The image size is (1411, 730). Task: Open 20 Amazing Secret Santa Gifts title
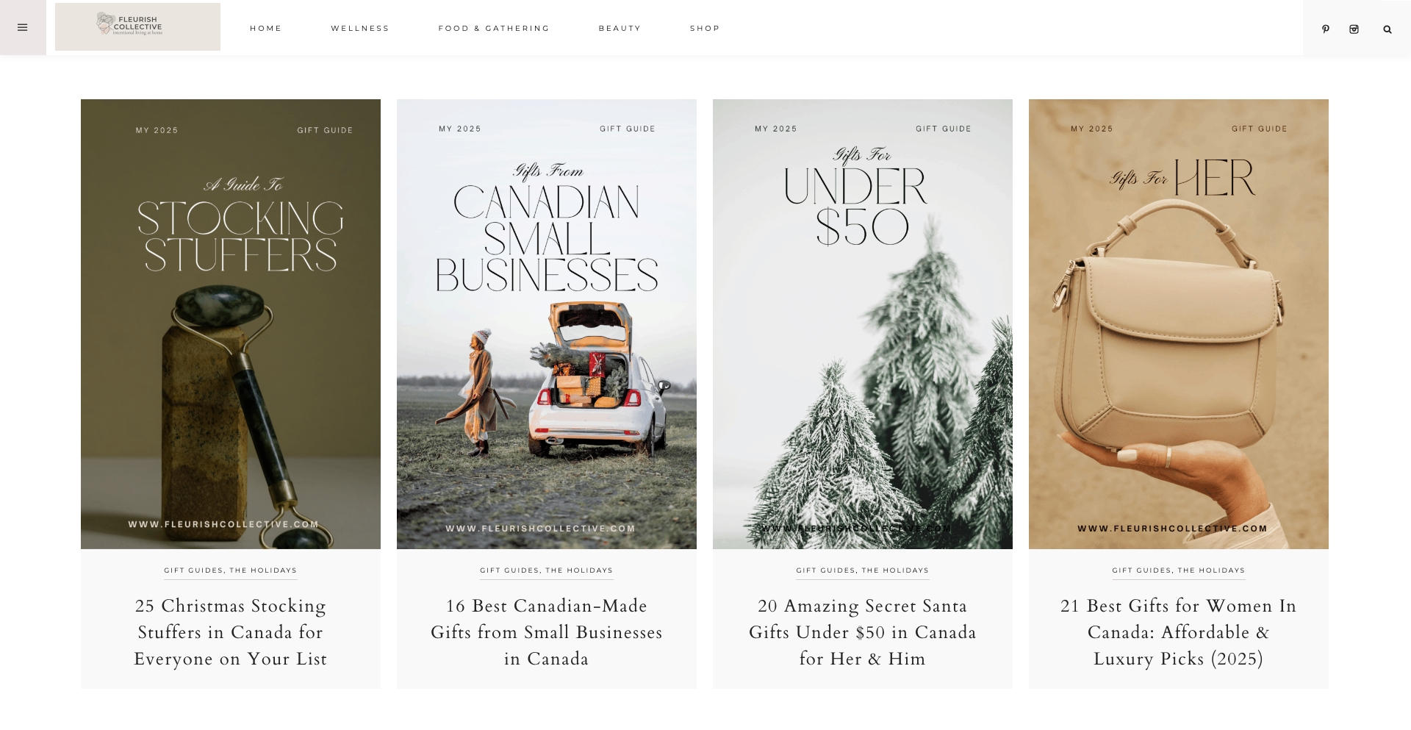(x=863, y=632)
